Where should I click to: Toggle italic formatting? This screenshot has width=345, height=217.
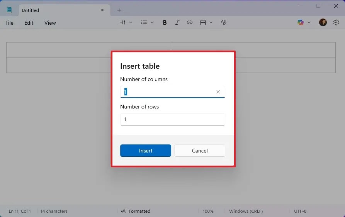click(x=177, y=22)
